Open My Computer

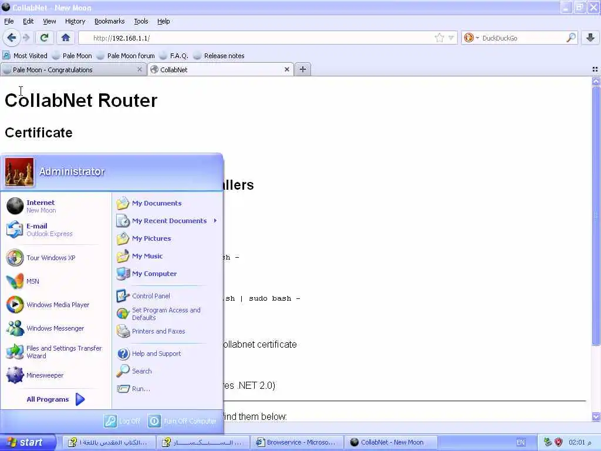[167, 274]
